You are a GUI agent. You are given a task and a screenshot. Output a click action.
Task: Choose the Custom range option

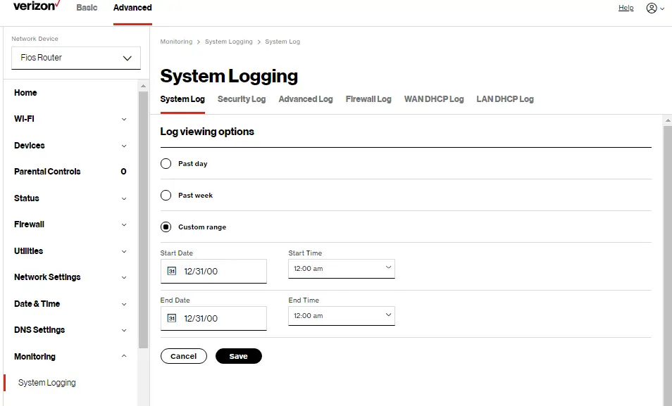click(166, 227)
